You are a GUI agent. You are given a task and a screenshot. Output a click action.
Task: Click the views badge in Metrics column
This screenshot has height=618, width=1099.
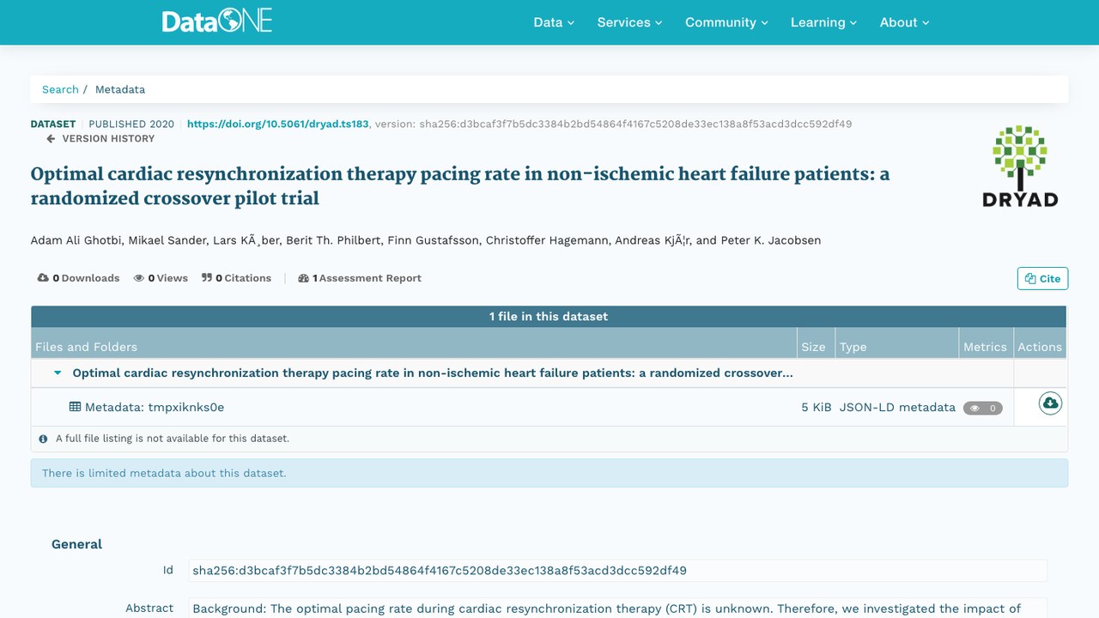pos(982,408)
